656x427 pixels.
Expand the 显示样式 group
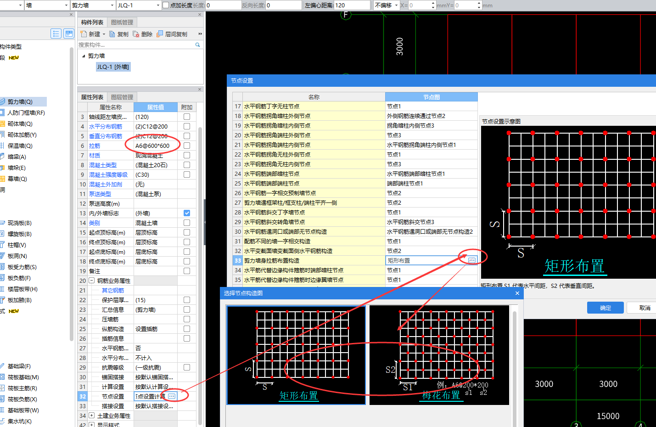tap(92, 425)
